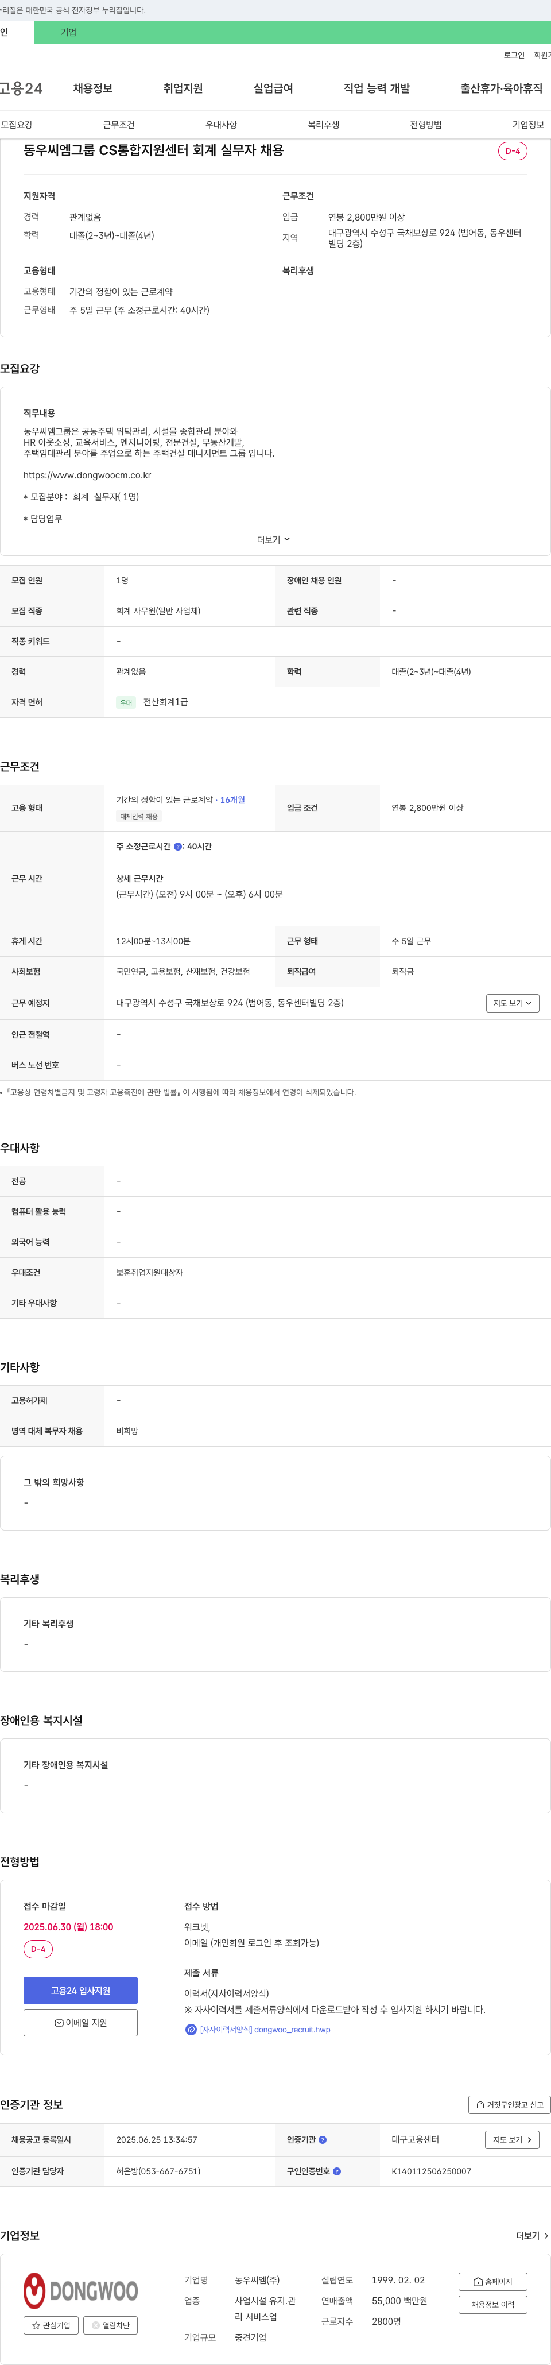Jump to the 복리후생 section tab
The image size is (551, 2365).
(324, 125)
